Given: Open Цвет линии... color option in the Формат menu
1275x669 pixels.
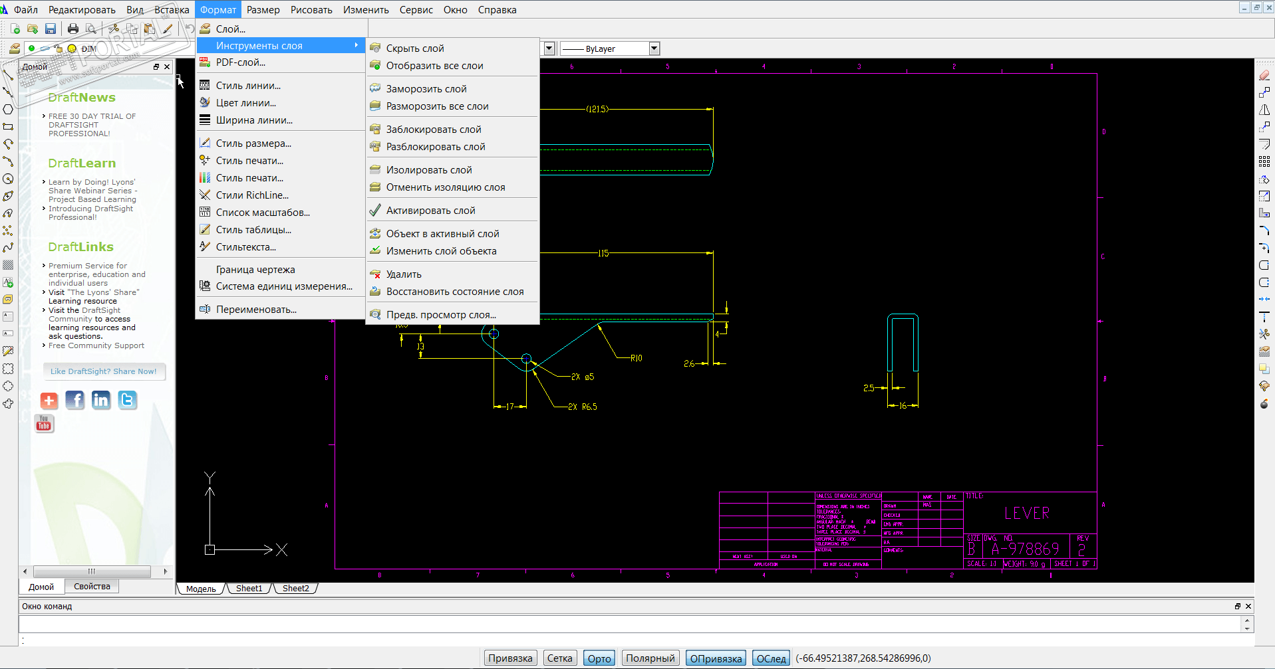Looking at the screenshot, I should [281, 102].
